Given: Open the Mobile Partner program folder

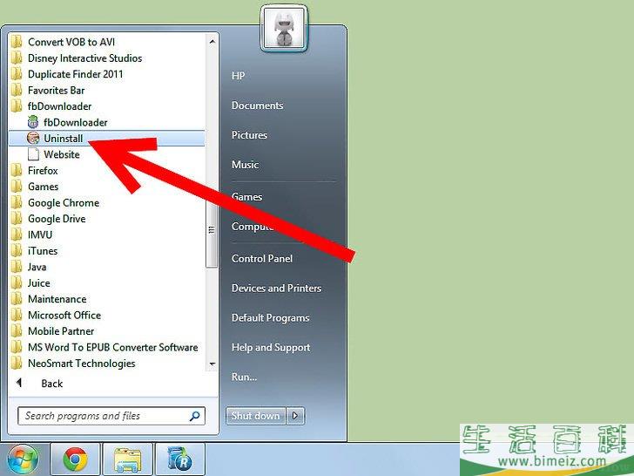Looking at the screenshot, I should [61, 331].
